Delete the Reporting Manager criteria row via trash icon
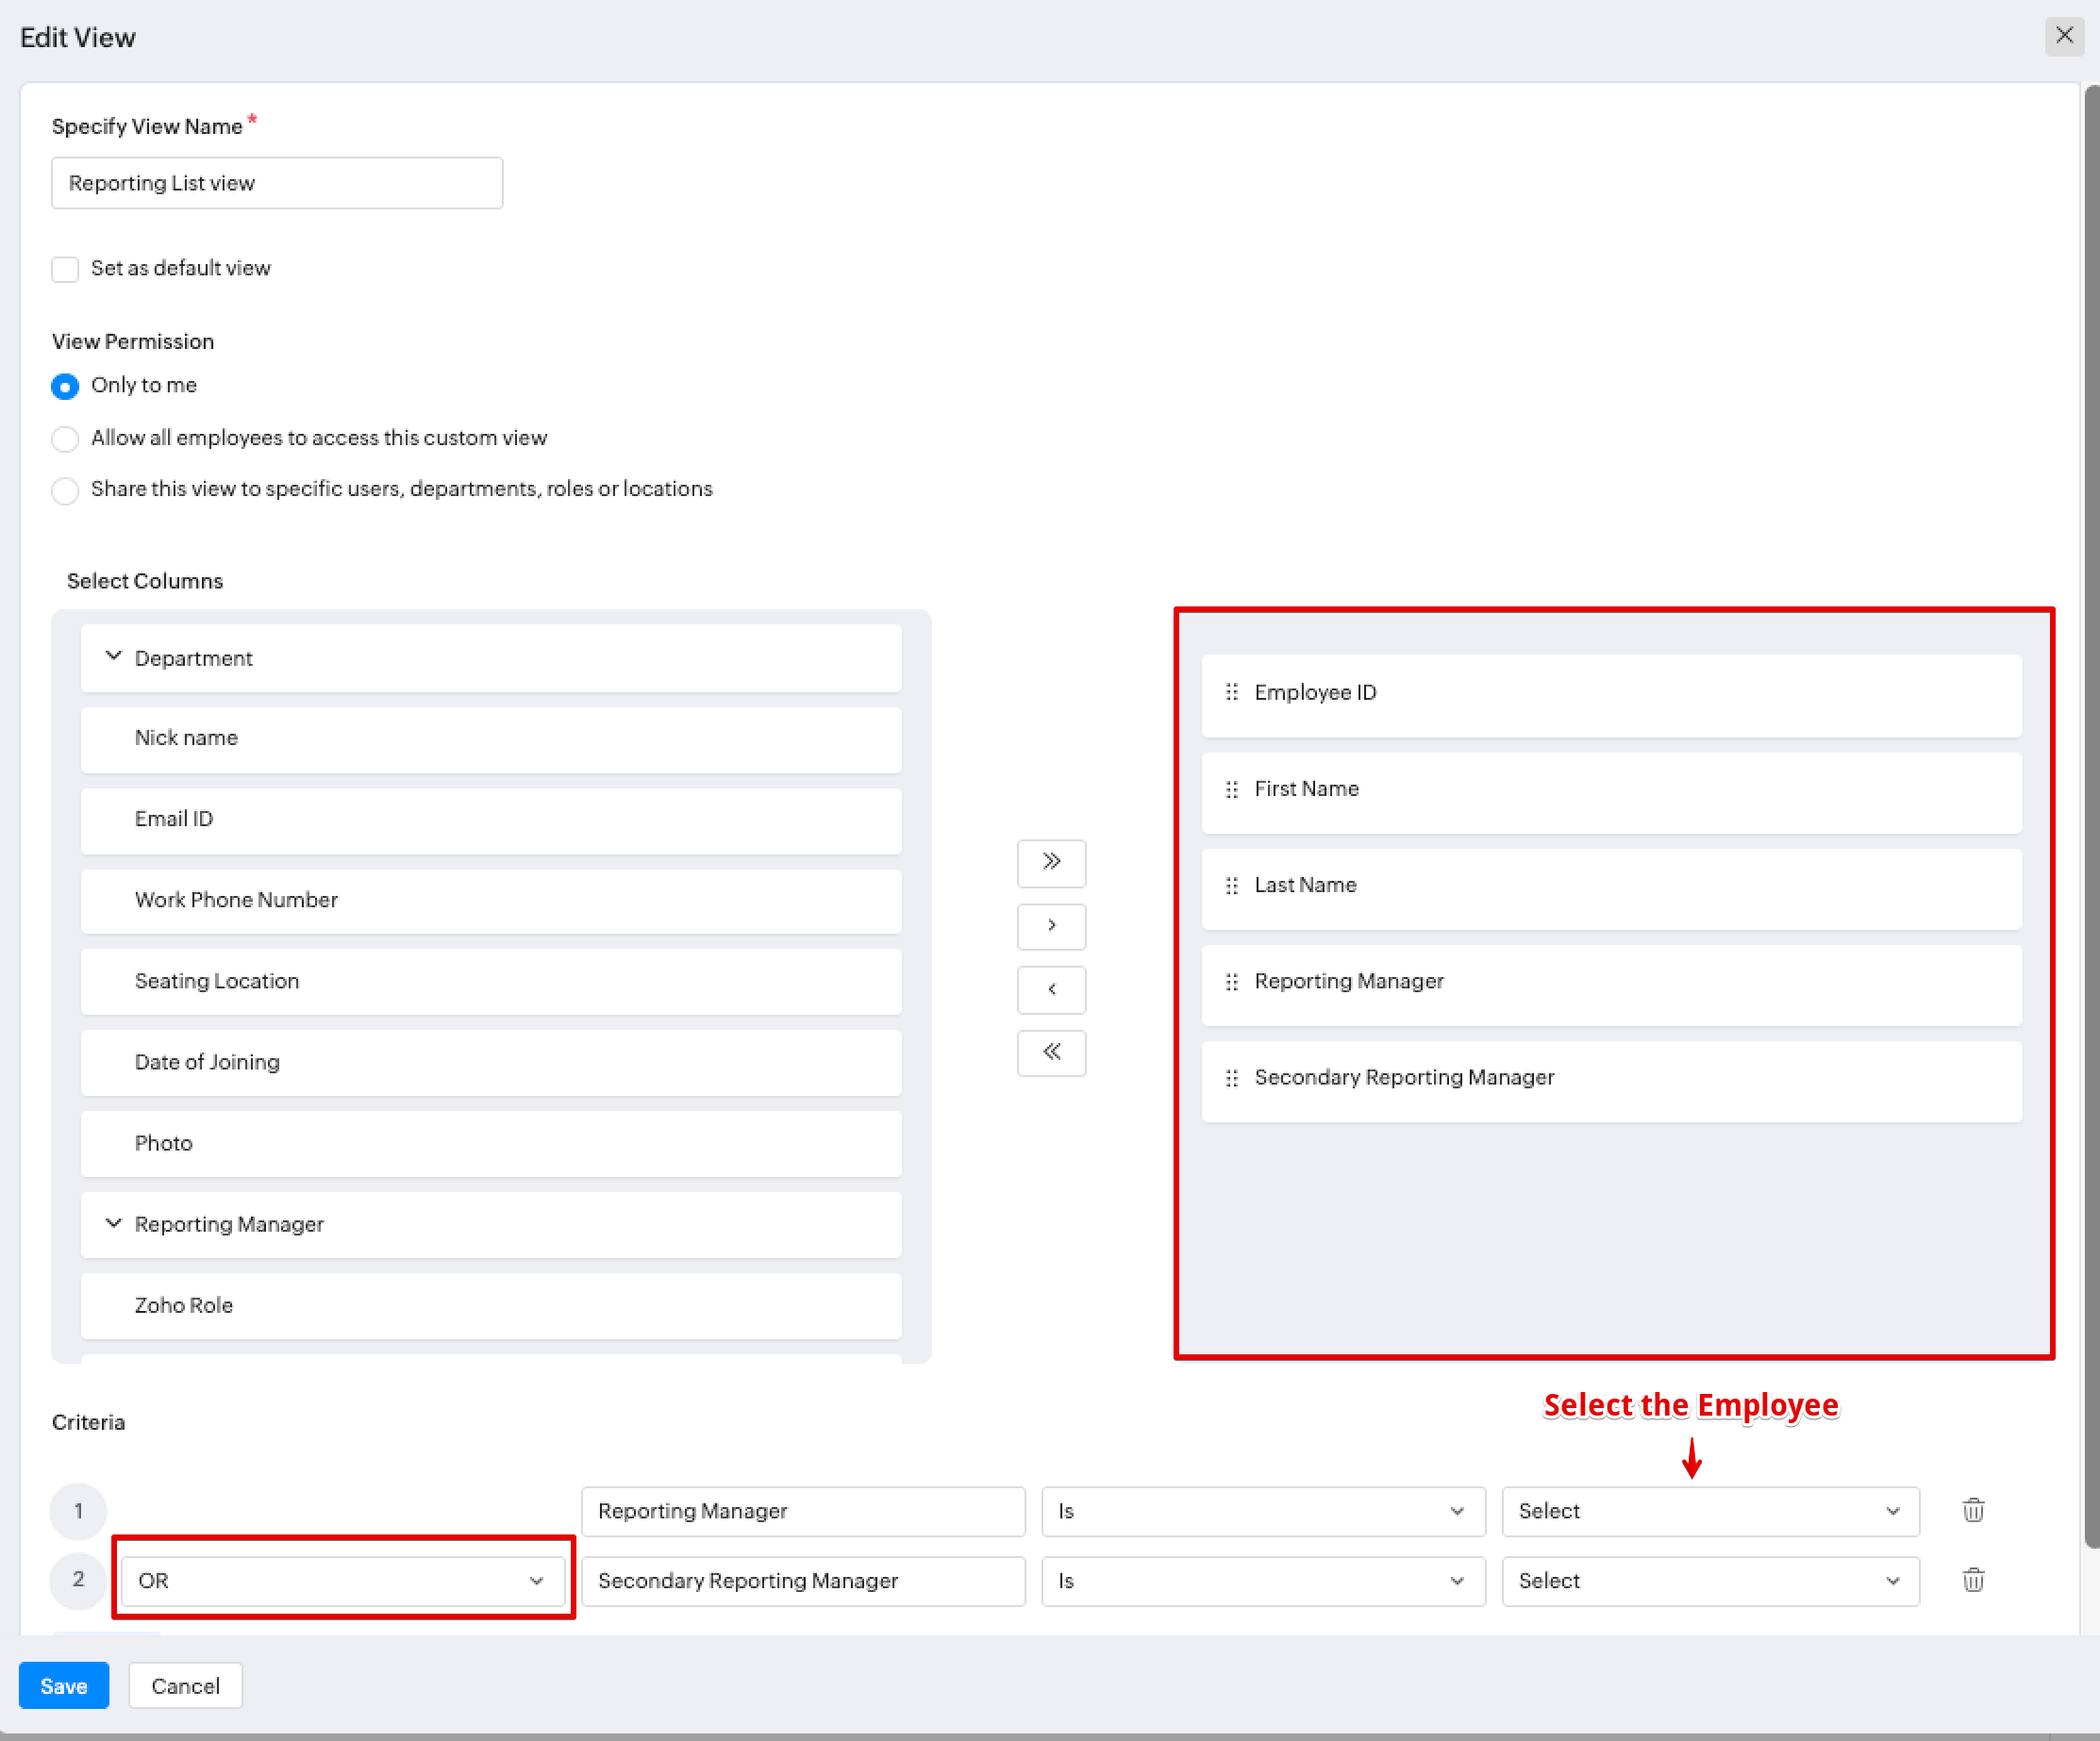This screenshot has height=1741, width=2100. click(x=1973, y=1511)
